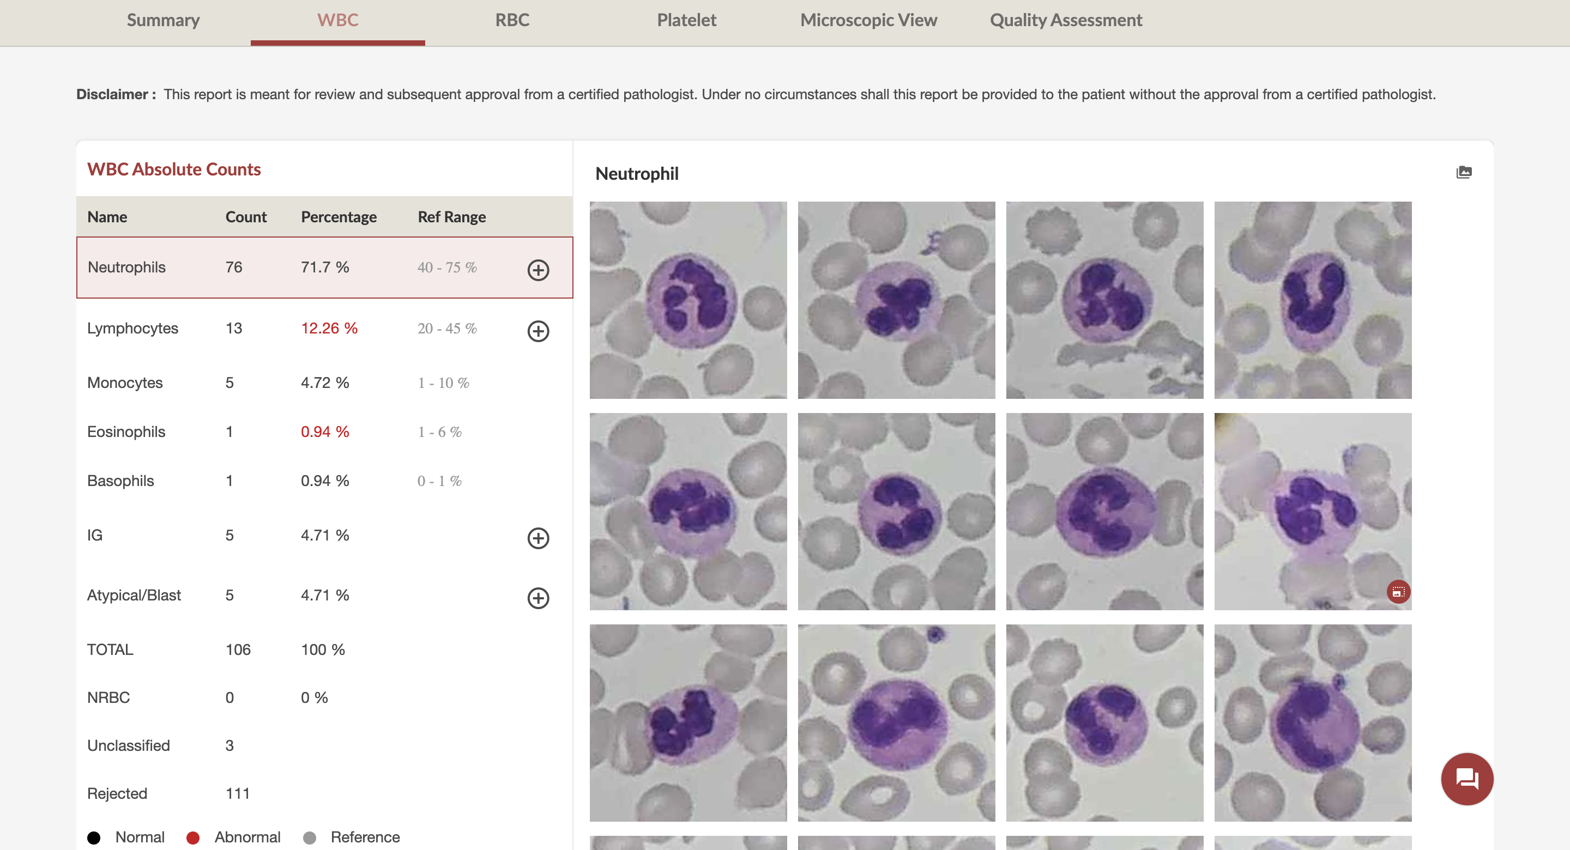Click the red Abnormal legend dot
This screenshot has height=850, width=1570.
193,838
